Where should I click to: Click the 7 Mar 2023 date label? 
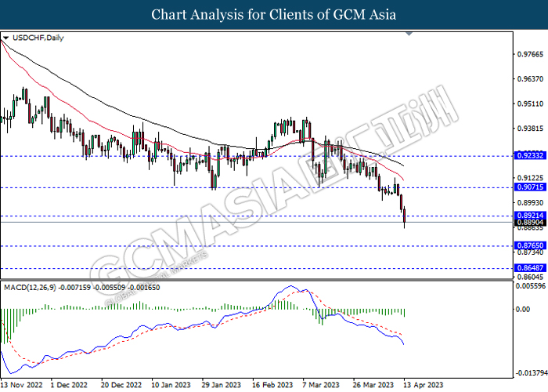pyautogui.click(x=321, y=385)
